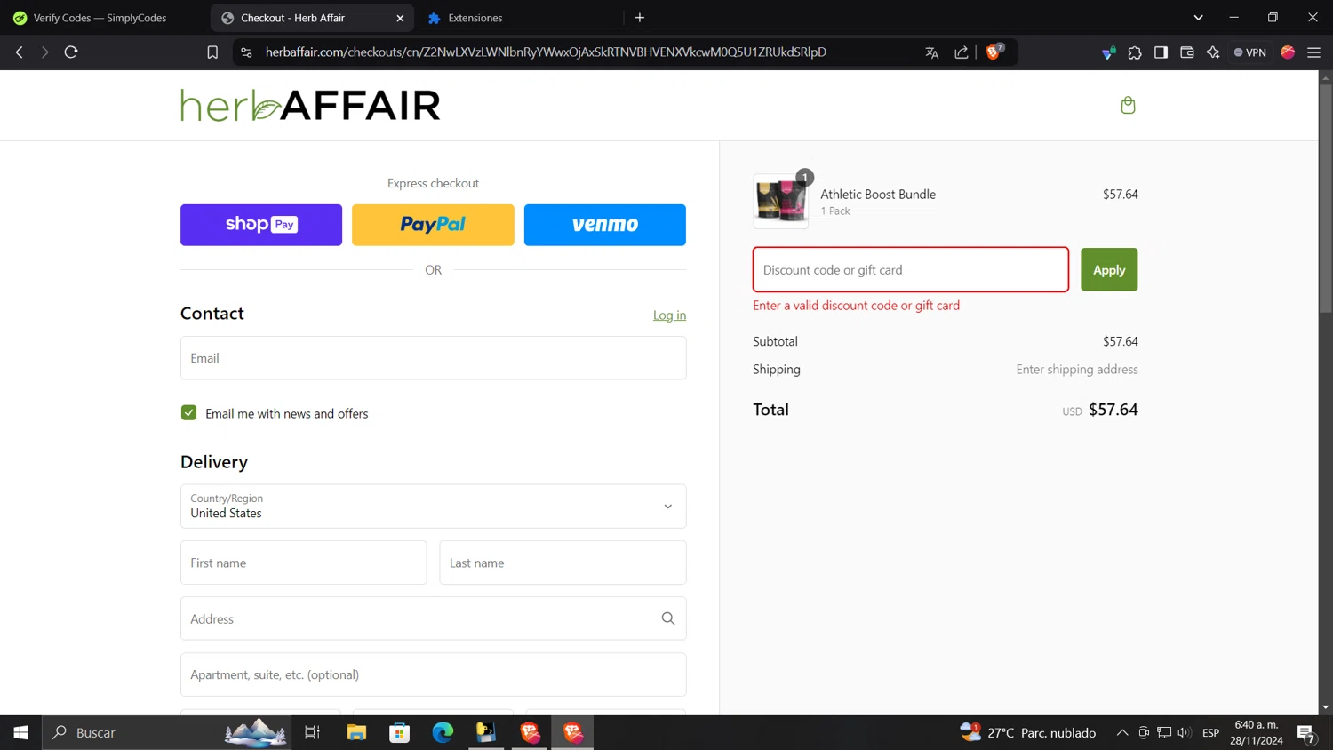The image size is (1333, 750).
Task: Click the browser forward arrow
Action: coord(44,52)
